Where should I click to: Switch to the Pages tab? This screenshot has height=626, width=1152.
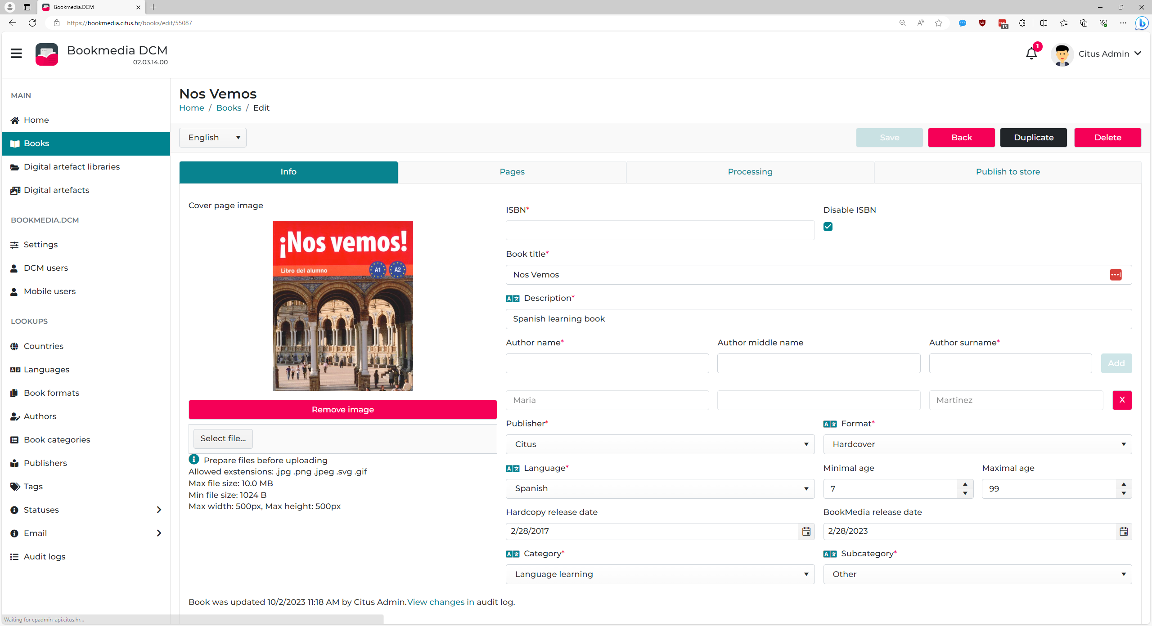click(512, 172)
